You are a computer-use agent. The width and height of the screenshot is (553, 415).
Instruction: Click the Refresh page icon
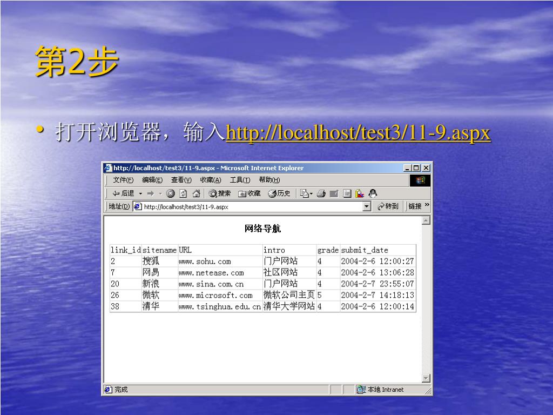click(184, 193)
